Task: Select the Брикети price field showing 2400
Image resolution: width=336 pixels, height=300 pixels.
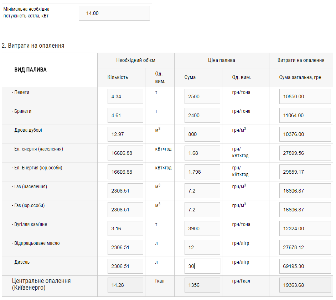Action: (x=202, y=115)
